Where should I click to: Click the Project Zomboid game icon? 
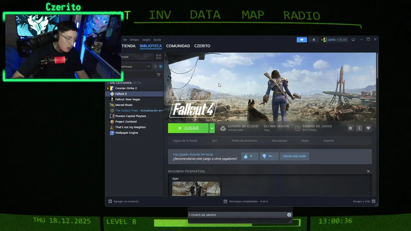[x=112, y=122]
